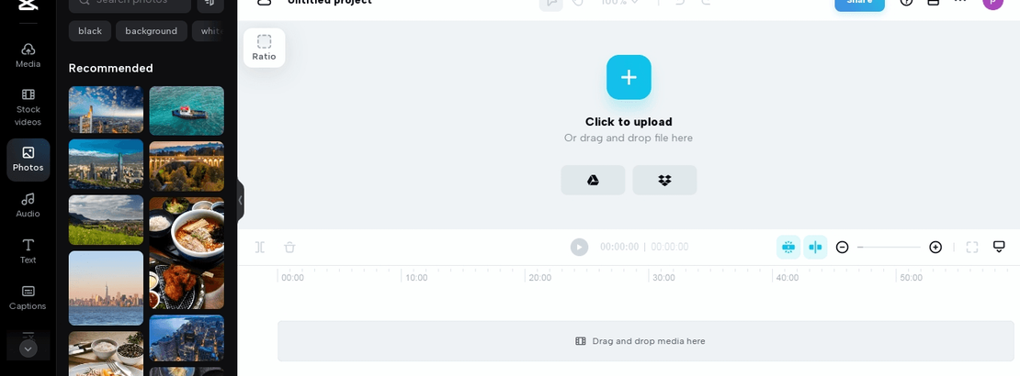Play the timeline preview
Viewport: 1020px width, 376px height.
pos(579,247)
